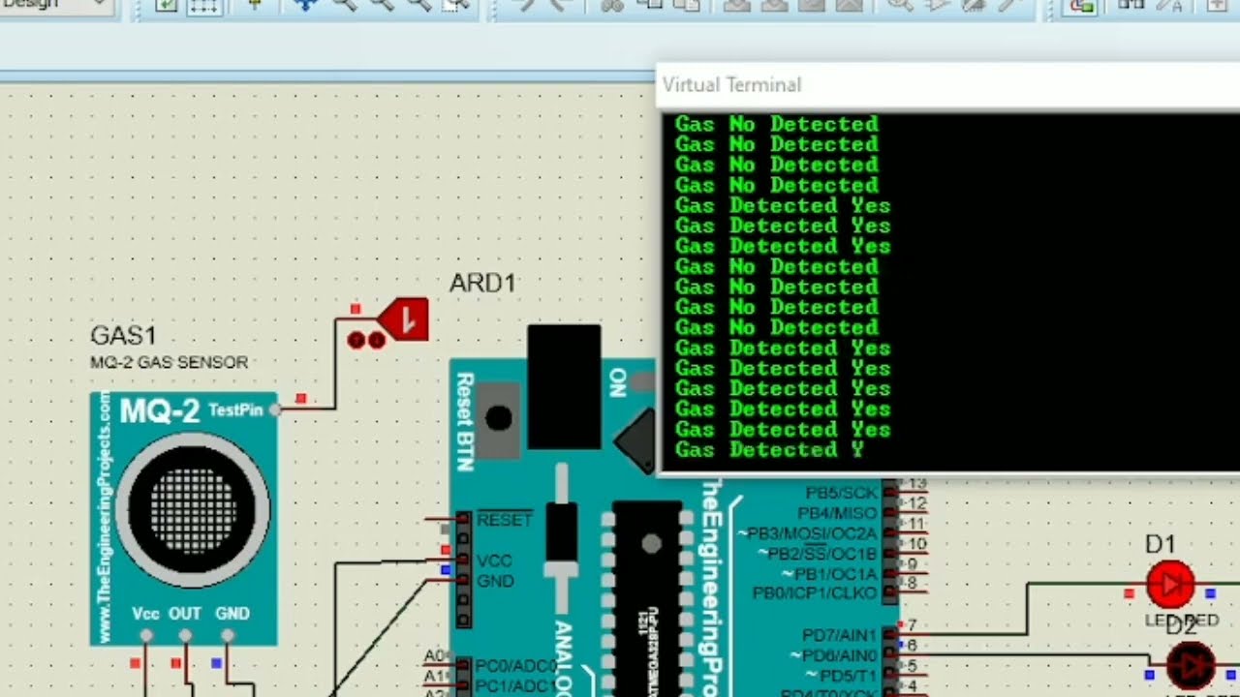Click the D1 label above the LED
1240x697 pixels.
click(1160, 544)
